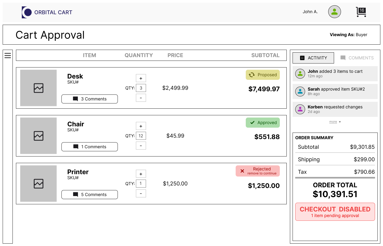Open John A.'s user profile avatar
Image resolution: width=383 pixels, height=246 pixels.
point(334,12)
